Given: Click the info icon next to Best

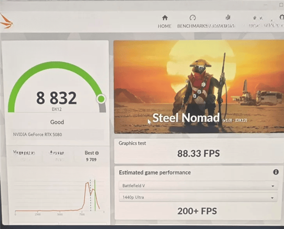Looking at the screenshot, I should 97,153.
